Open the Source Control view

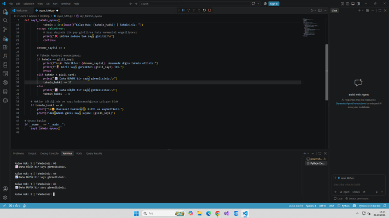[5, 29]
